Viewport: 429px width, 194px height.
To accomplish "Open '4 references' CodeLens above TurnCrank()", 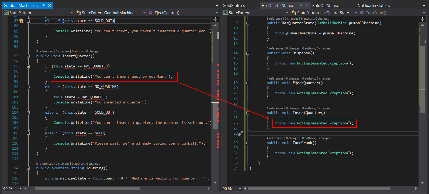I will (x=275, y=138).
